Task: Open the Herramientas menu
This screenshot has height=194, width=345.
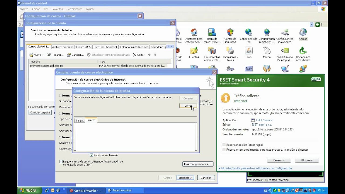Action: (74, 9)
